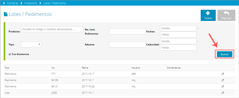This screenshot has width=239, height=98.
Task: Click the Aduana value 888
Action: (x=134, y=74)
